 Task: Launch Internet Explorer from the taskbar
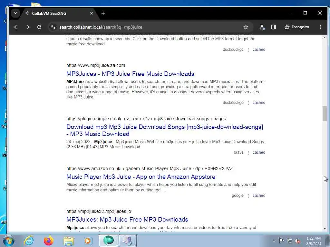coord(29,241)
